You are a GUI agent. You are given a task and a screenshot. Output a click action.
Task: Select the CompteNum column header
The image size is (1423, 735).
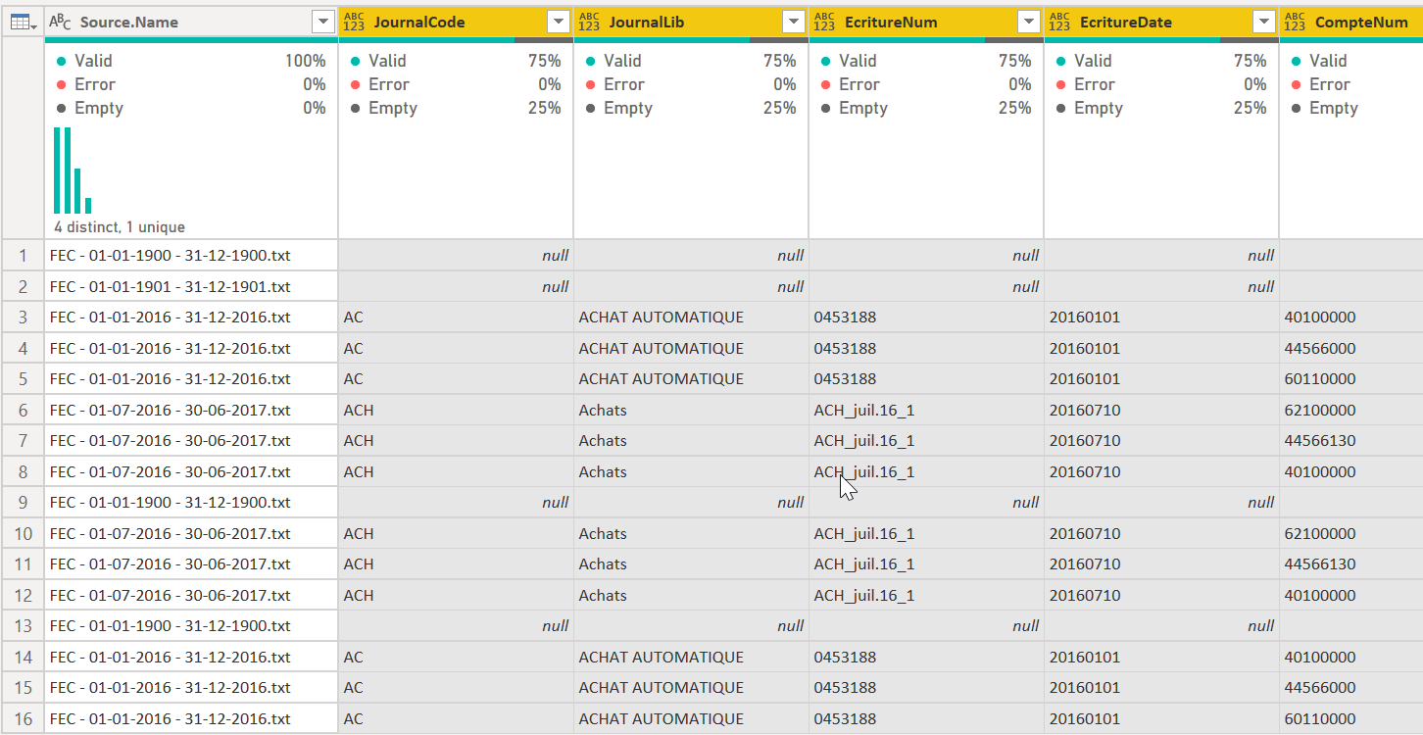click(x=1351, y=22)
